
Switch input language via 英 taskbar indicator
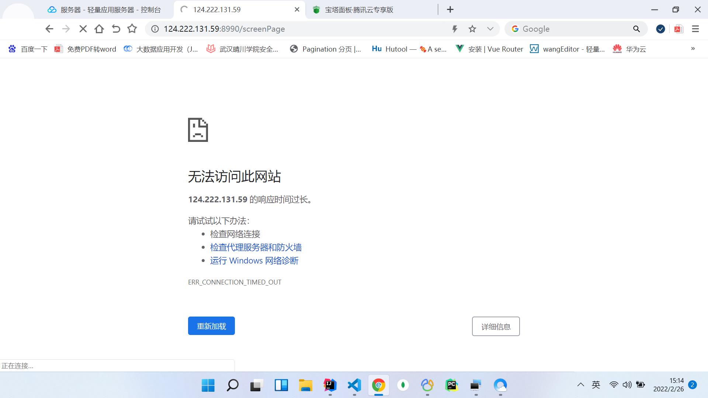pyautogui.click(x=596, y=384)
